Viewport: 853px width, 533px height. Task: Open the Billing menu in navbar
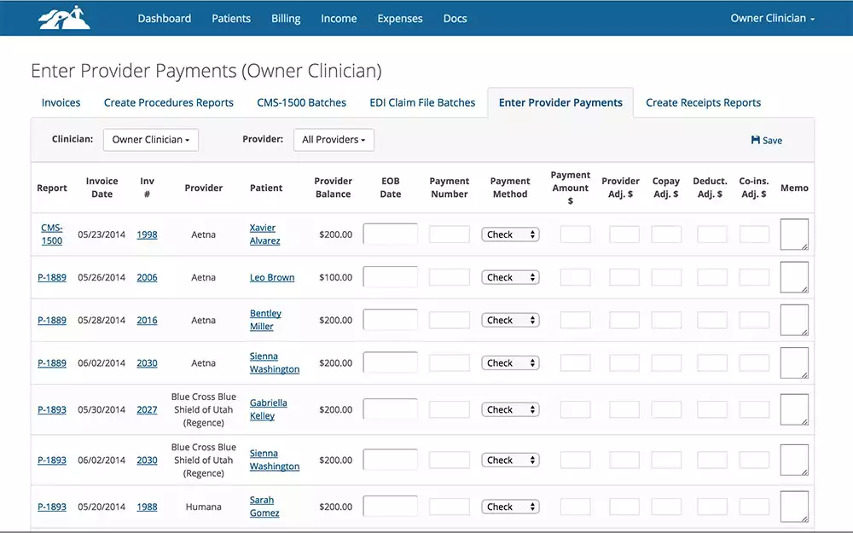coord(286,19)
